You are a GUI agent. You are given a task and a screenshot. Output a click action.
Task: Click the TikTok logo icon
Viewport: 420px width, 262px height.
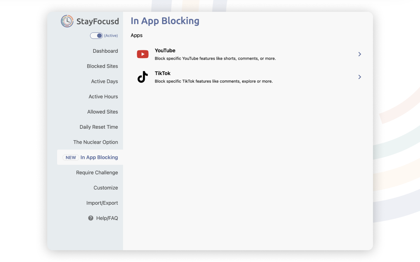143,77
